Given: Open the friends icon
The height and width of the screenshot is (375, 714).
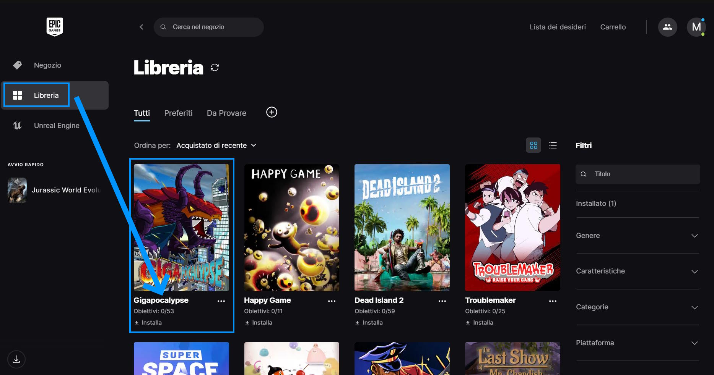Looking at the screenshot, I should coord(667,27).
